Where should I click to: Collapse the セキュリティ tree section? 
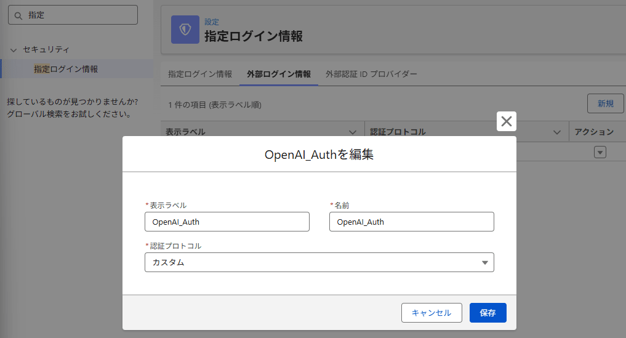tap(14, 50)
